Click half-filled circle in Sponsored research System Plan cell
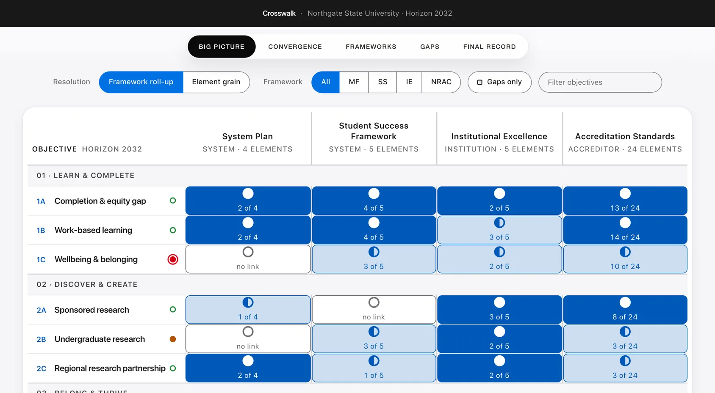 pos(248,302)
